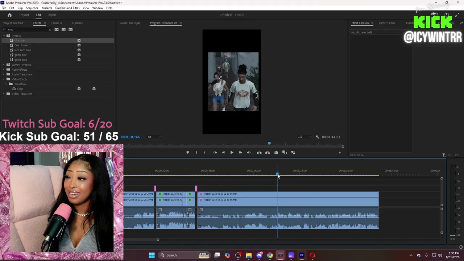Open Effects panel options menu
This screenshot has height=261, width=464.
click(x=45, y=23)
